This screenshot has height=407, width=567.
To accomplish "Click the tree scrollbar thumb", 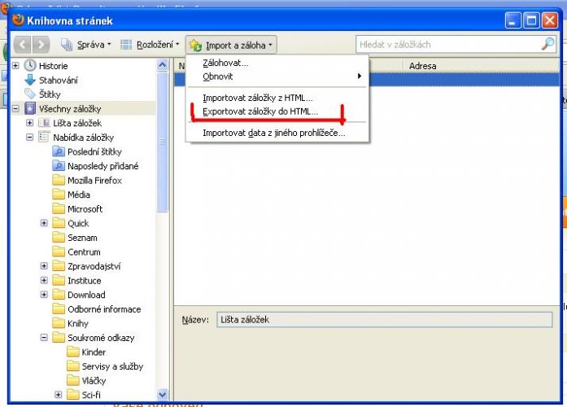I will [163, 142].
